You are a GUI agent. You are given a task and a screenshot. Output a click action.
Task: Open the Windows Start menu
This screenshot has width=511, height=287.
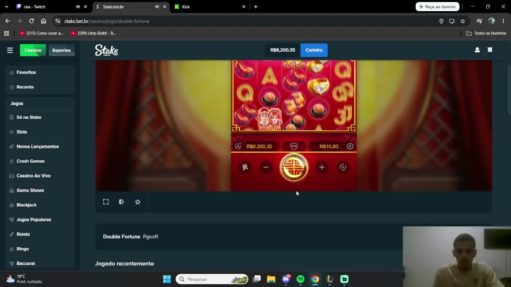(x=167, y=279)
